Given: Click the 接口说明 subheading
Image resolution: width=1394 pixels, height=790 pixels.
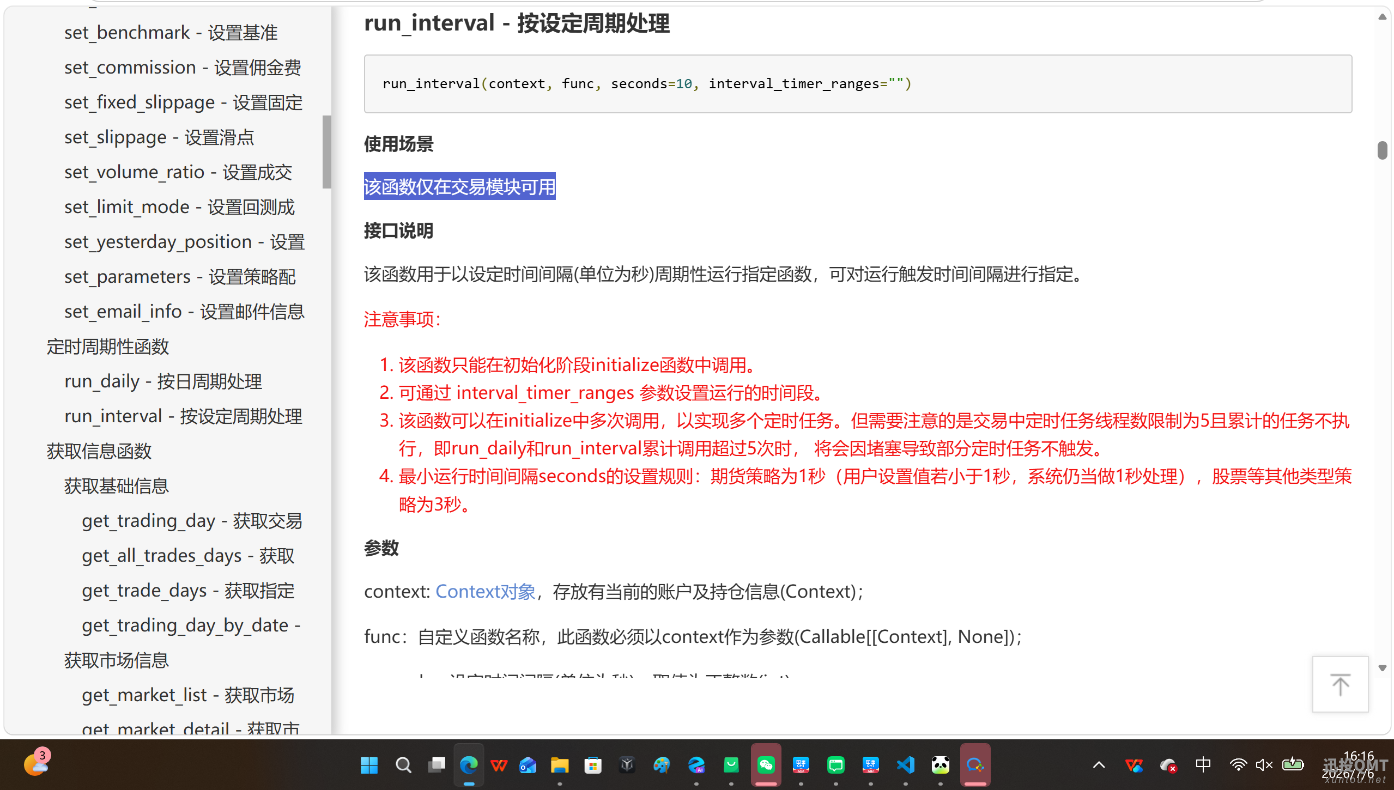Looking at the screenshot, I should pyautogui.click(x=398, y=230).
